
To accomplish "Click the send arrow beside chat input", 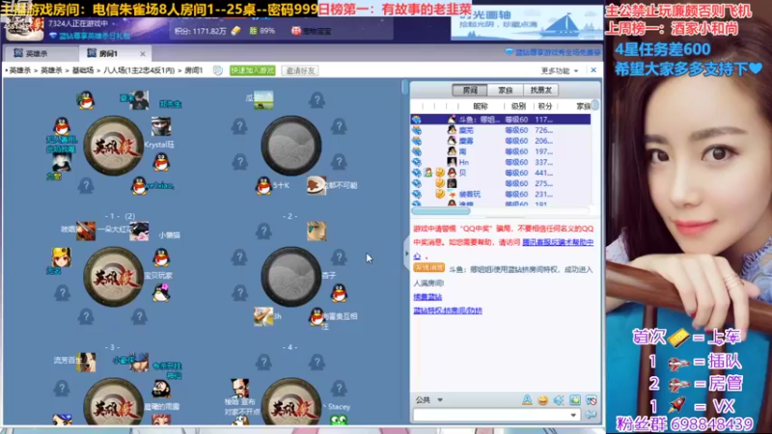I will pyautogui.click(x=591, y=416).
